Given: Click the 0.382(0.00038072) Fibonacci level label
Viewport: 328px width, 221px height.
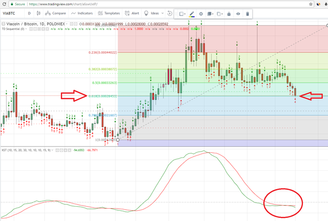Looking at the screenshot, I should coord(102,69).
